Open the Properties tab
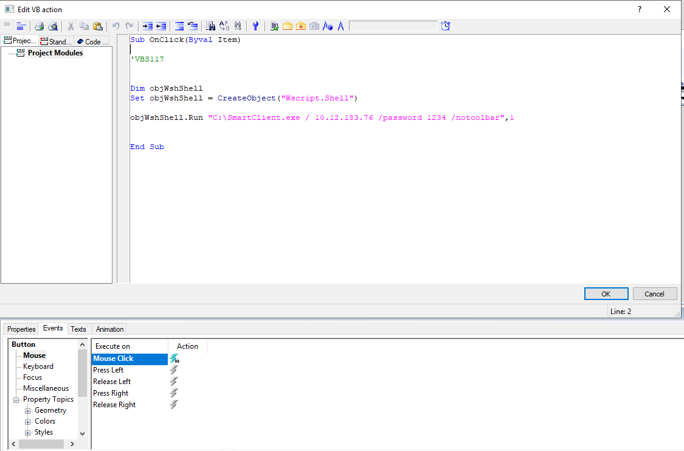The height and width of the screenshot is (451, 684). click(x=21, y=329)
